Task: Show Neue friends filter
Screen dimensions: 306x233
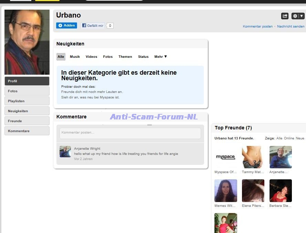Action: (300, 138)
